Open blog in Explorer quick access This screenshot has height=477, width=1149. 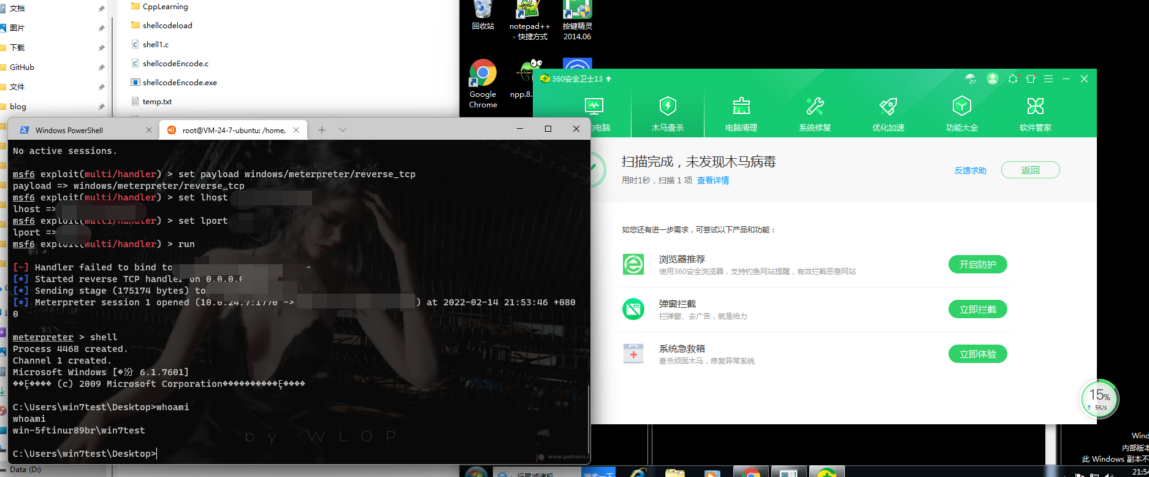[18, 106]
